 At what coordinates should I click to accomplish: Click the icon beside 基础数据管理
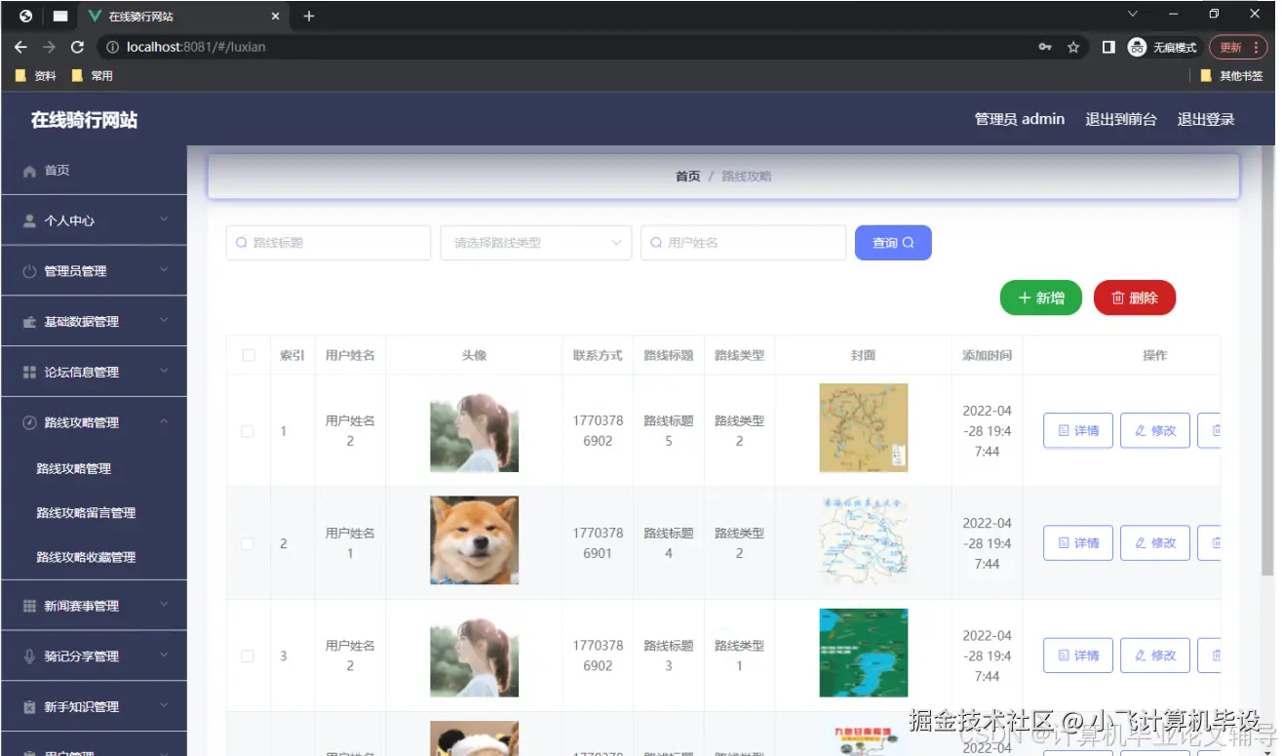[29, 322]
